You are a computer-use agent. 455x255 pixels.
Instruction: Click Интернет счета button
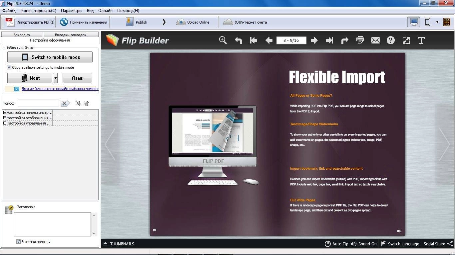click(x=245, y=22)
